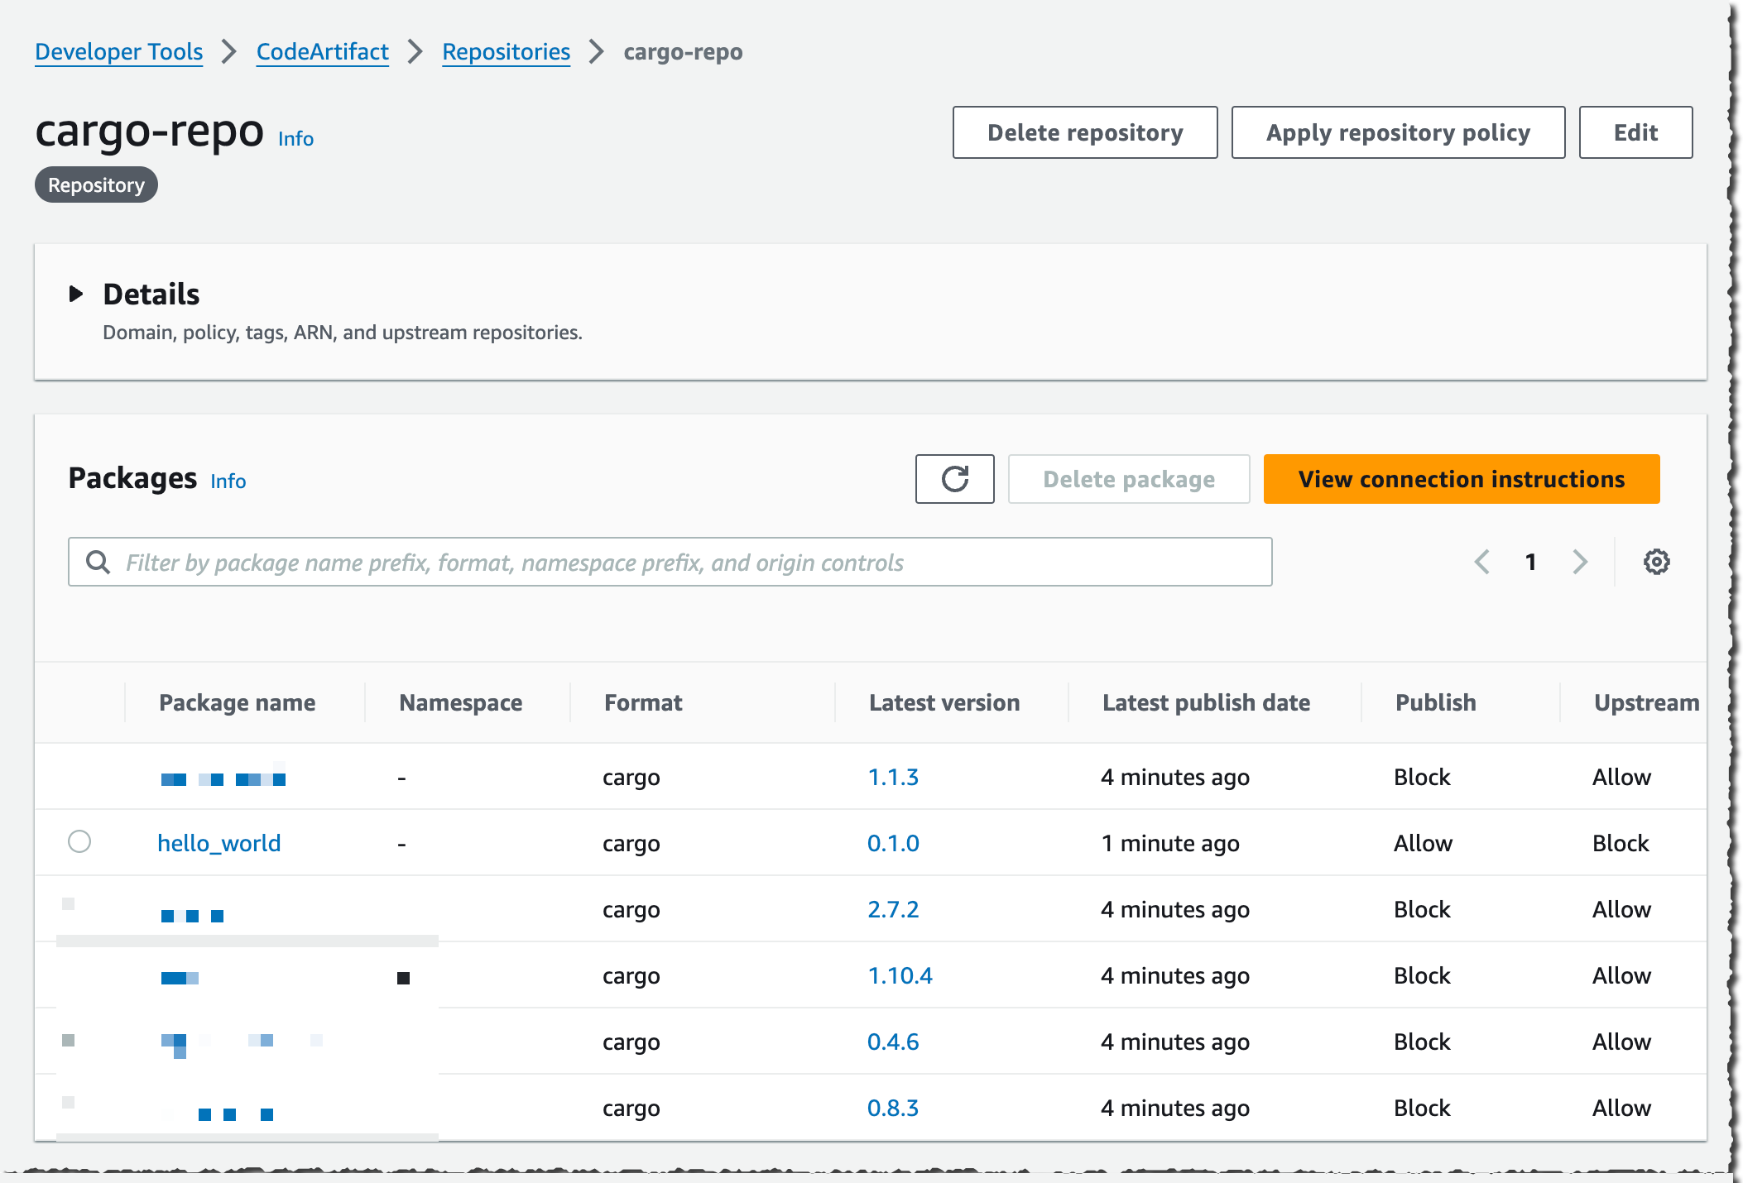Image resolution: width=1743 pixels, height=1183 pixels.
Task: Open the hello_world package
Action: [218, 842]
